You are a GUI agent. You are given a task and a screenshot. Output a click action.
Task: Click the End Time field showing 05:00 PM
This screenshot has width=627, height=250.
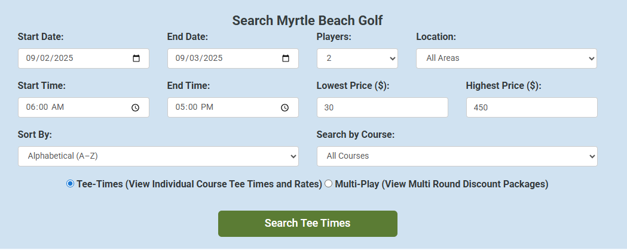215,107
